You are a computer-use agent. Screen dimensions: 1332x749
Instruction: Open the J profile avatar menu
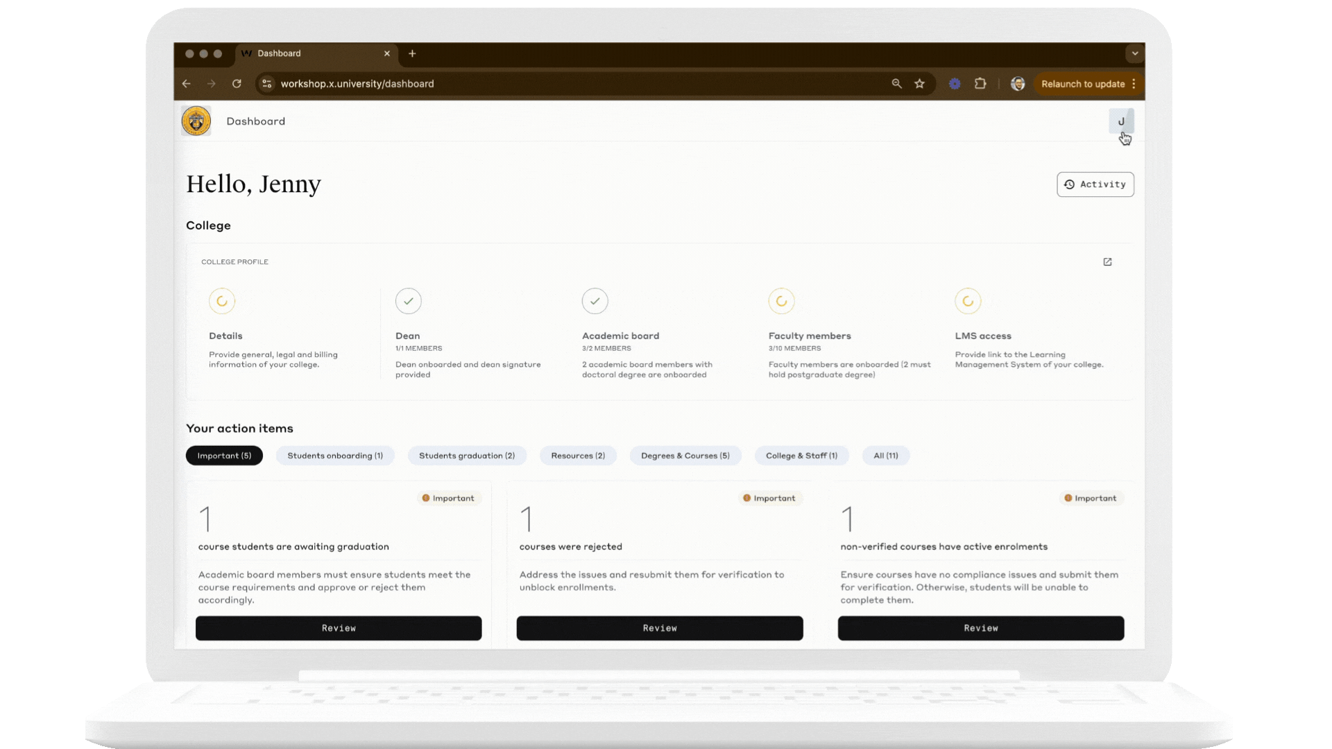[x=1122, y=121]
